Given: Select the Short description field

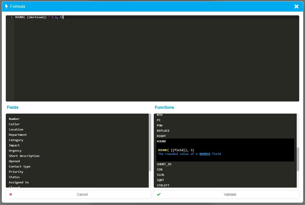Looking at the screenshot, I should 24,156.
